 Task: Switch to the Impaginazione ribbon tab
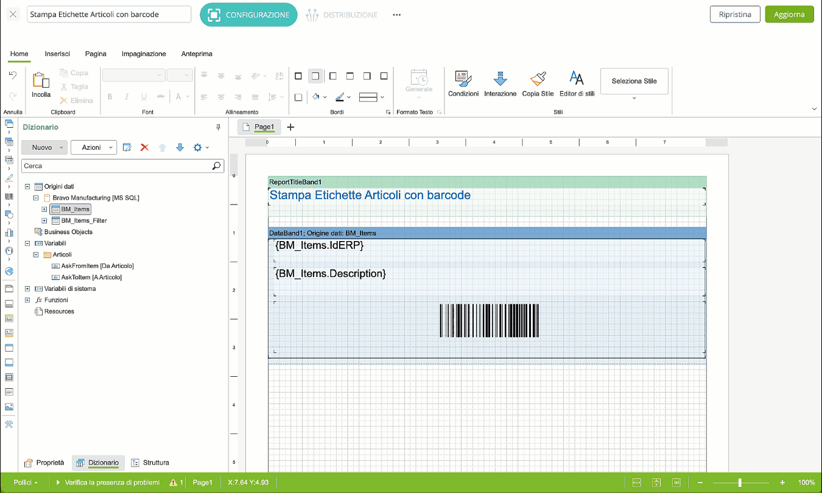click(144, 54)
